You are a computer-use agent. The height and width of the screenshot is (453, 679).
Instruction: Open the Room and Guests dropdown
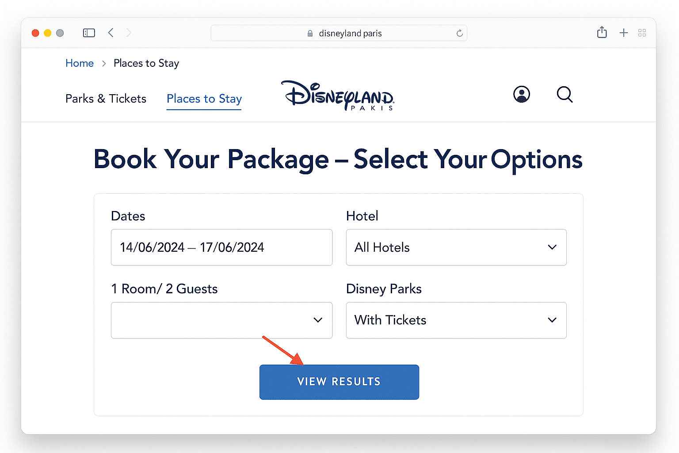pyautogui.click(x=221, y=320)
